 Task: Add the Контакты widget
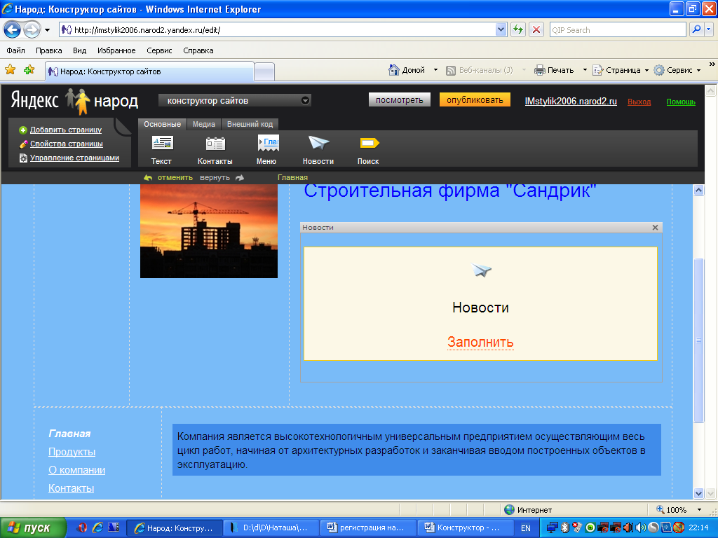215,150
